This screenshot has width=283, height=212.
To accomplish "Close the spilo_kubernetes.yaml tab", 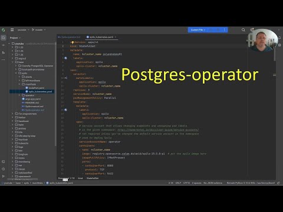I will [x=116, y=37].
